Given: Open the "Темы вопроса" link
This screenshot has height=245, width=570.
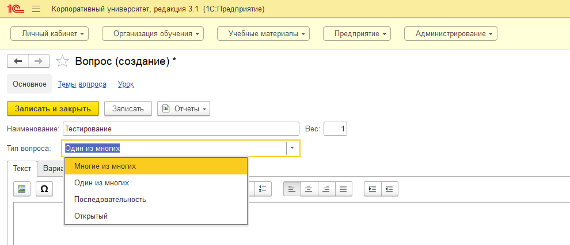Looking at the screenshot, I should tap(82, 84).
